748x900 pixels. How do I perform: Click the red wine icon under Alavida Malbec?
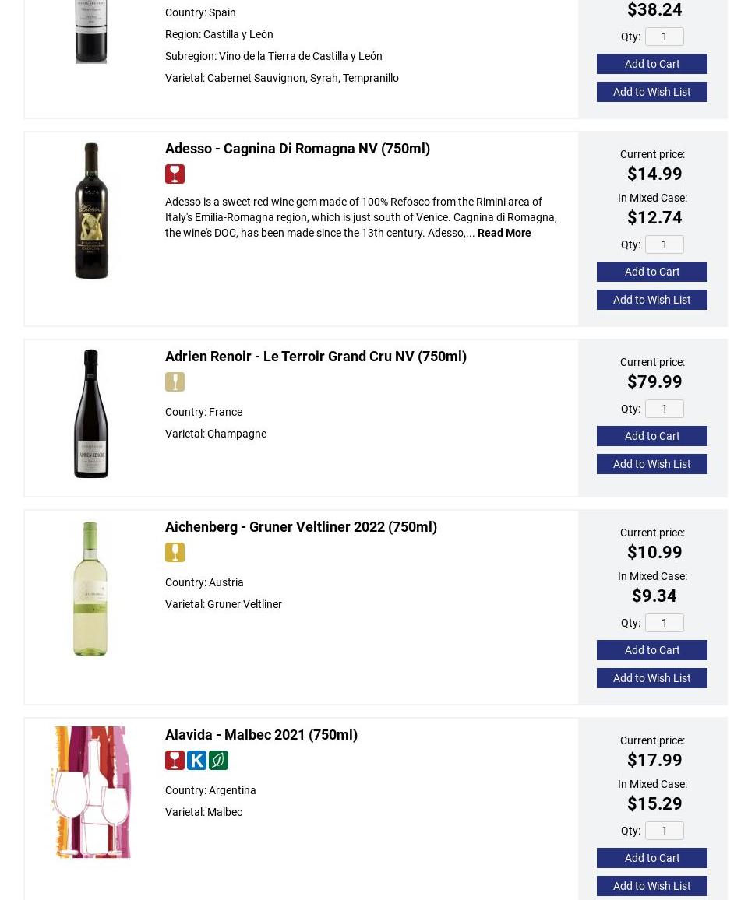coord(175,760)
